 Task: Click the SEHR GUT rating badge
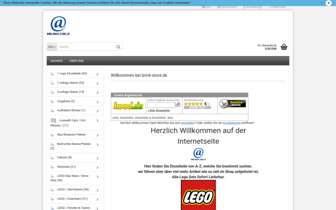(x=197, y=108)
